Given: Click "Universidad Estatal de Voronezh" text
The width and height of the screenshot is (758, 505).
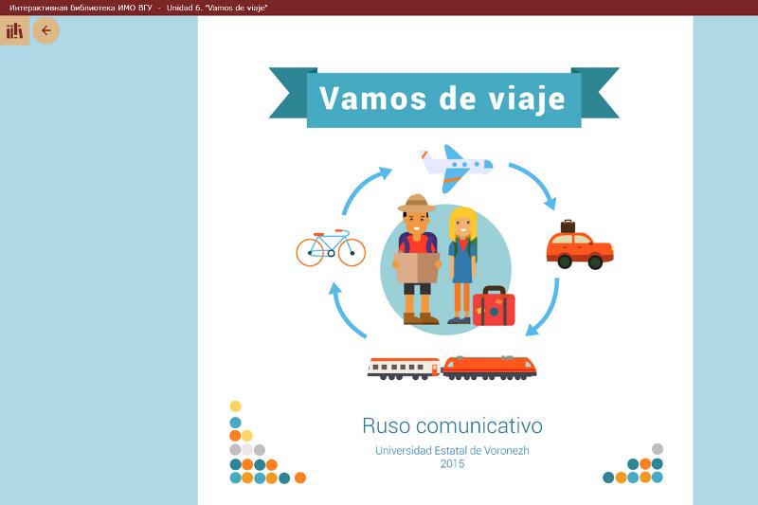Looking at the screenshot, I should [452, 450].
